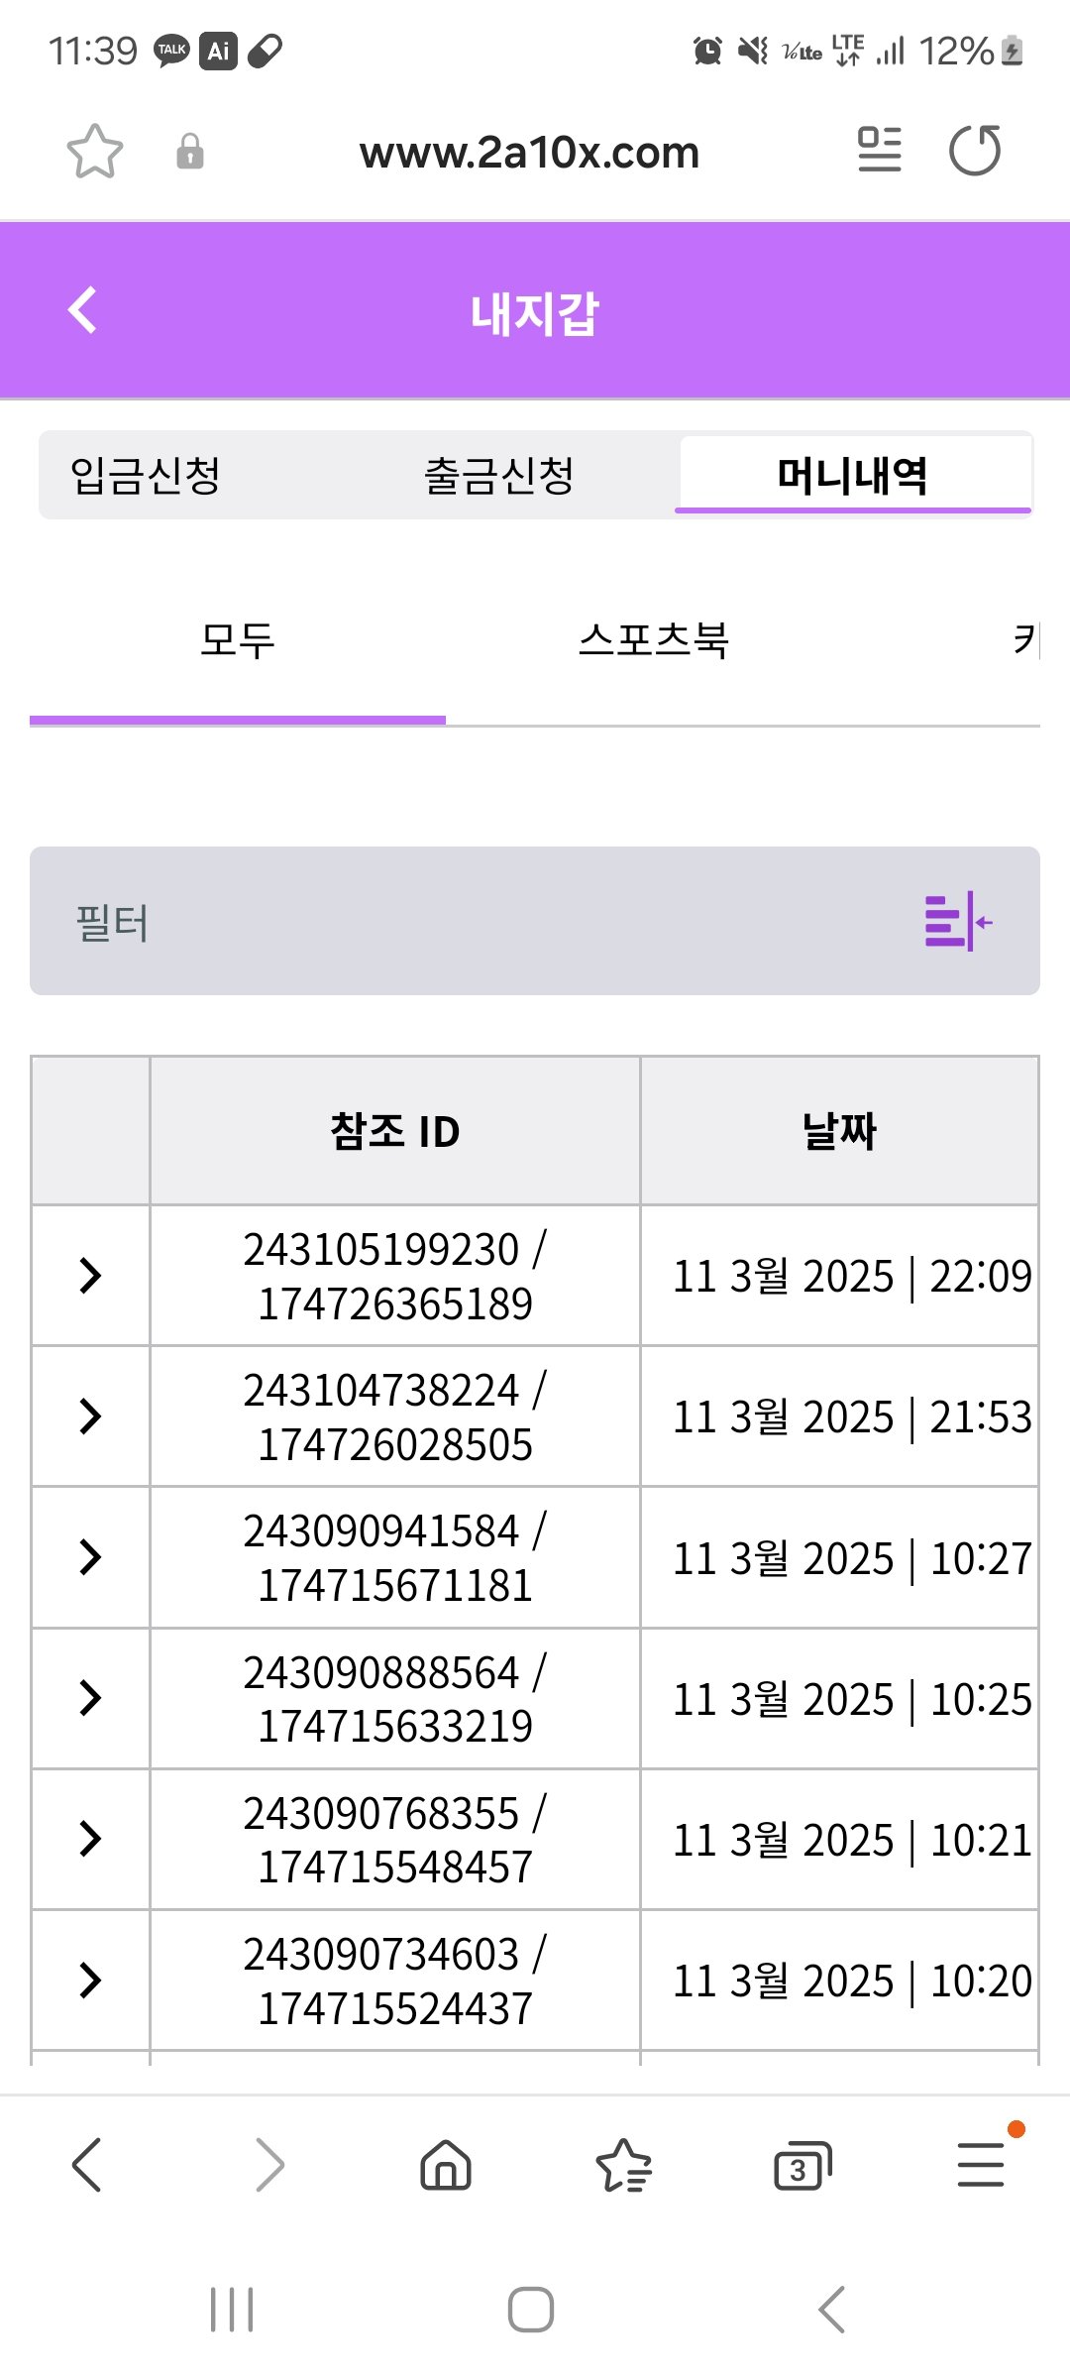Viewport: 1070px width, 2379px height.
Task: Switch to 출금신청 tab
Action: click(499, 476)
